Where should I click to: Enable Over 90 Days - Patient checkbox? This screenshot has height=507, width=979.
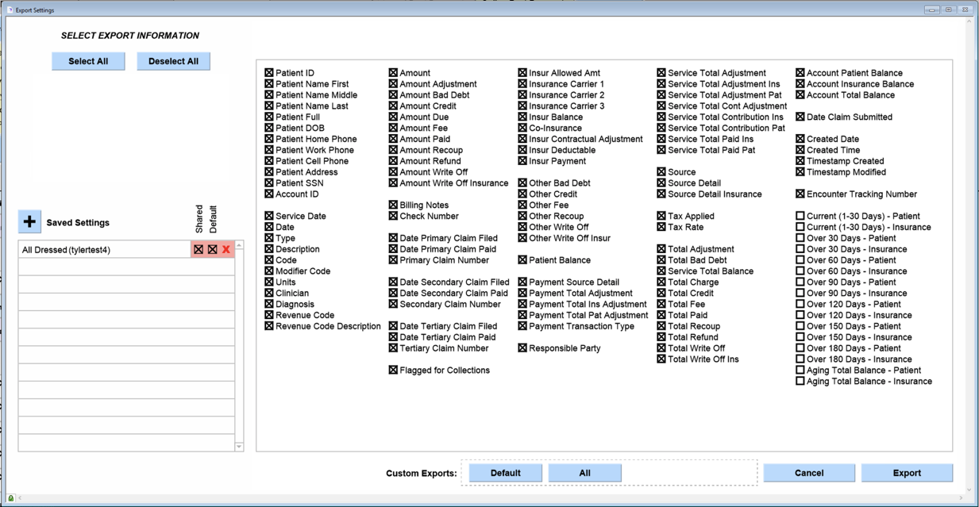(x=800, y=282)
